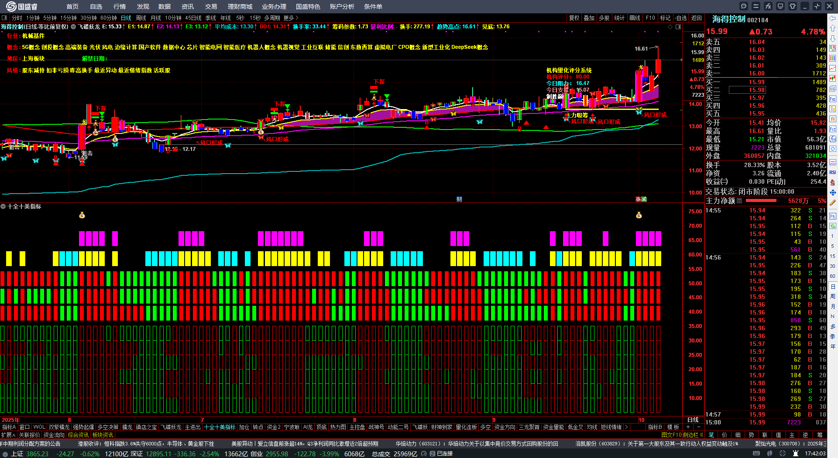
Task: Open the message chat bubble icon
Action: 744,6
